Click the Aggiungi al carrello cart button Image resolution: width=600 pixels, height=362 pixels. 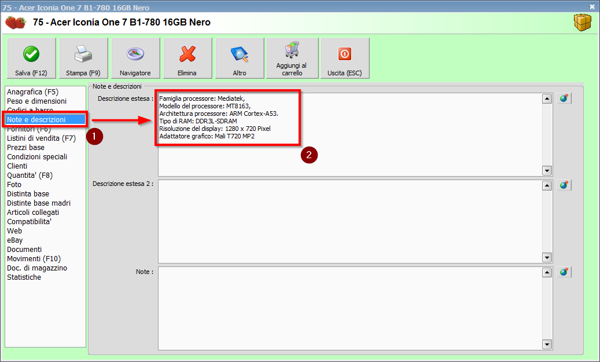click(x=292, y=58)
